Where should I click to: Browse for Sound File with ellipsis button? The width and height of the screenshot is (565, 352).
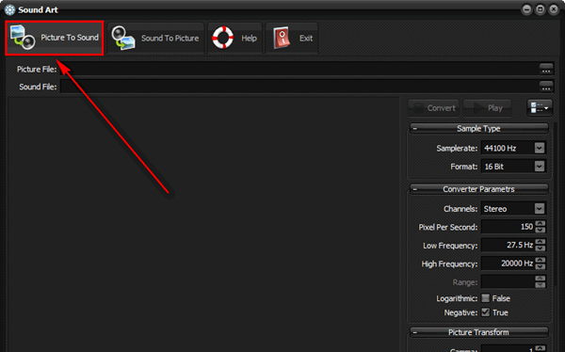(546, 87)
